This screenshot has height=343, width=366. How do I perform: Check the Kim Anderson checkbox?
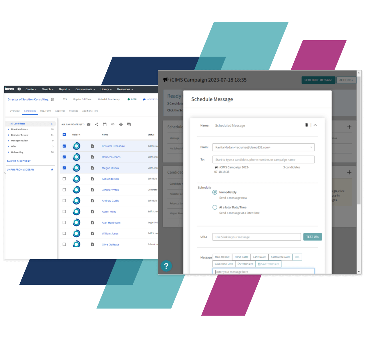pyautogui.click(x=64, y=179)
